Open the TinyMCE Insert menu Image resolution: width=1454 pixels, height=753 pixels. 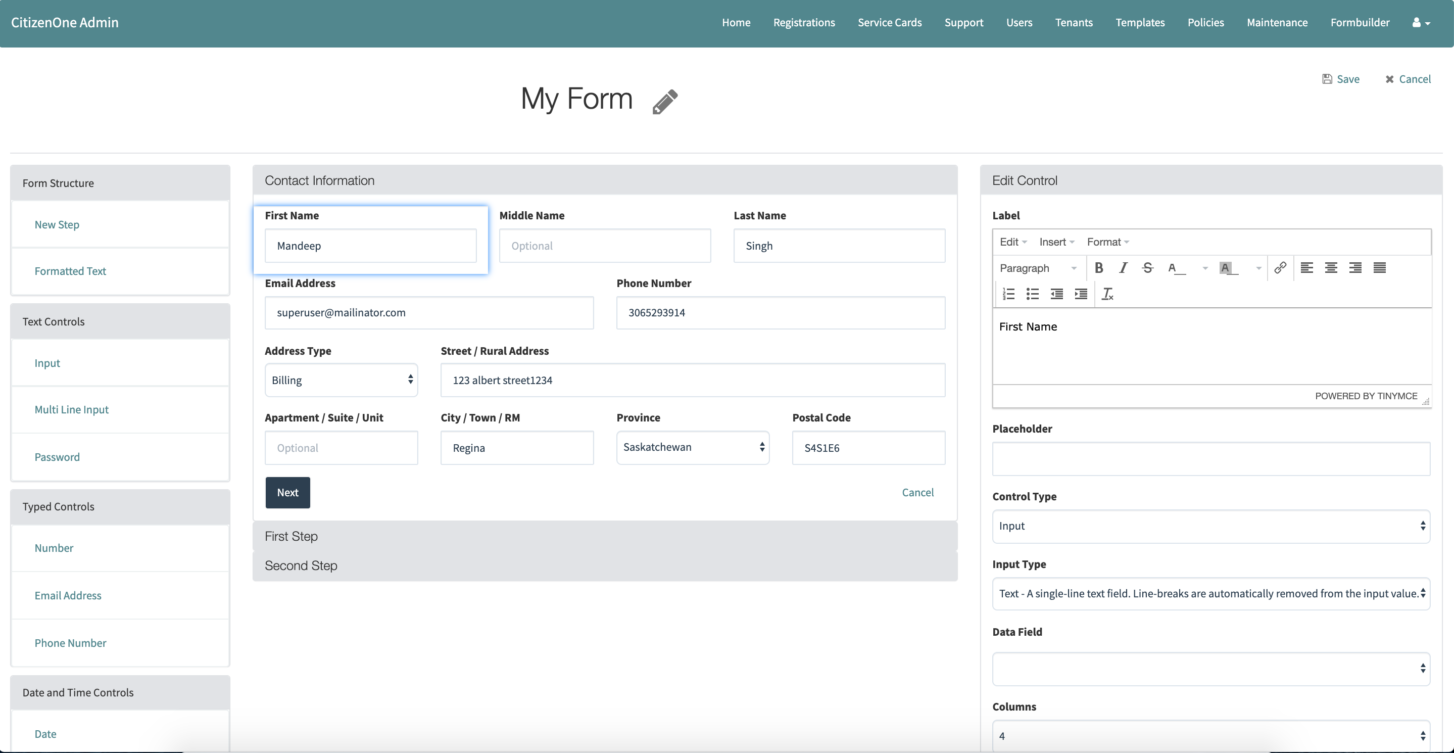[x=1056, y=242]
